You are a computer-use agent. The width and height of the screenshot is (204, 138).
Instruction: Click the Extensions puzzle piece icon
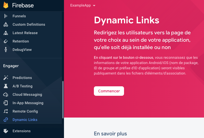pos(6,131)
